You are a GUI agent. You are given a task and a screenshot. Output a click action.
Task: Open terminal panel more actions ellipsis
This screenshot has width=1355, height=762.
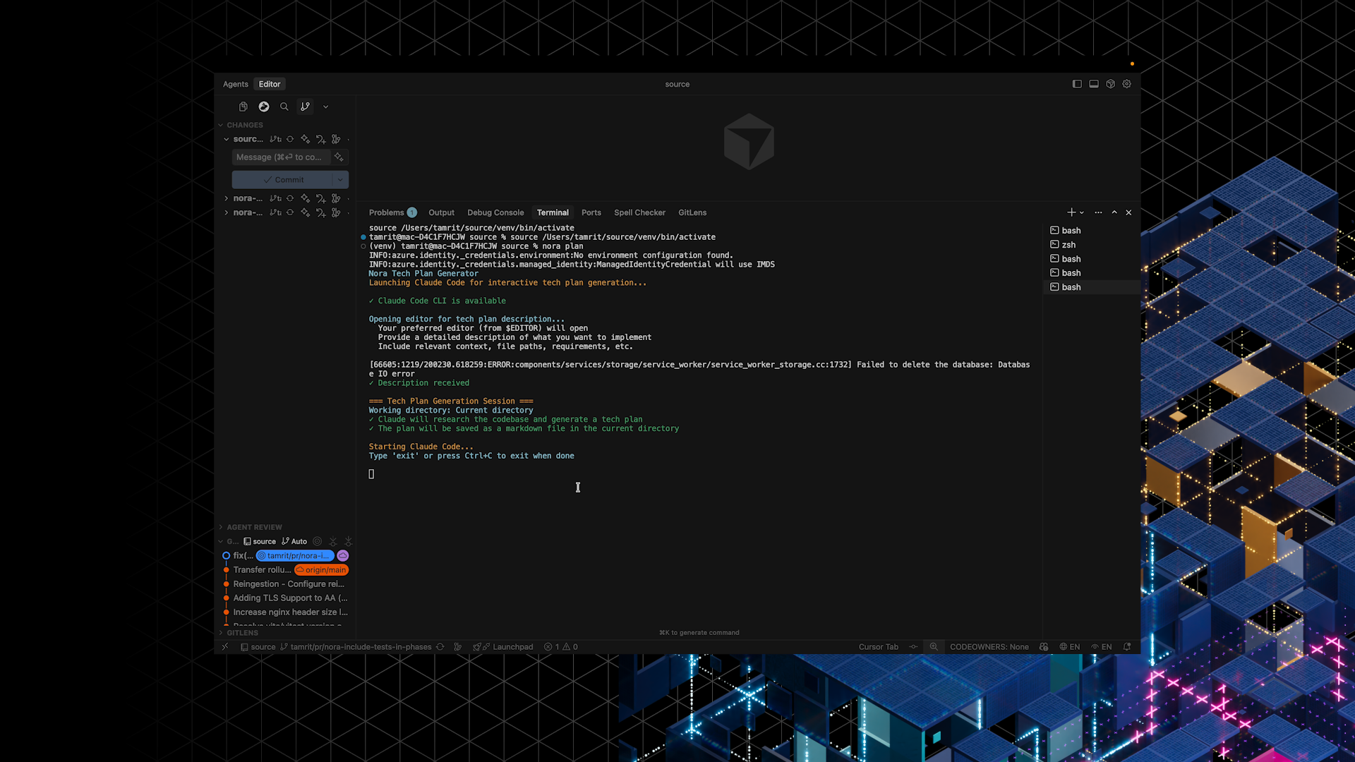click(x=1098, y=212)
